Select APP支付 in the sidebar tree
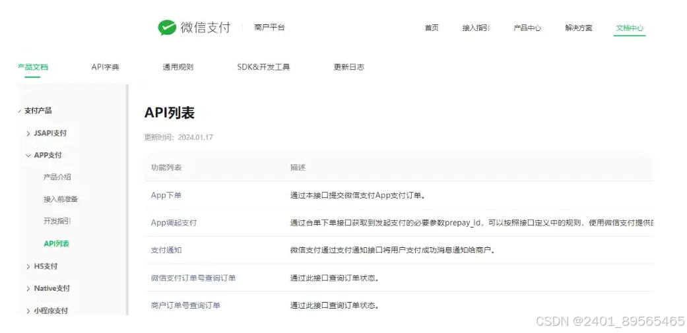687x333 pixels. (x=48, y=156)
